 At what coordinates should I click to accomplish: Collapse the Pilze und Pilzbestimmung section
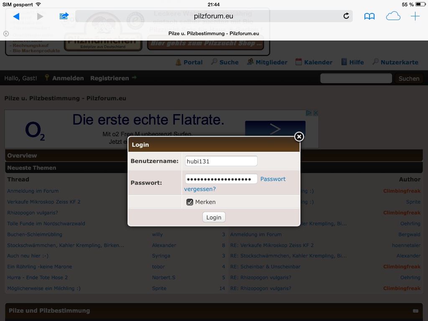tap(415, 311)
